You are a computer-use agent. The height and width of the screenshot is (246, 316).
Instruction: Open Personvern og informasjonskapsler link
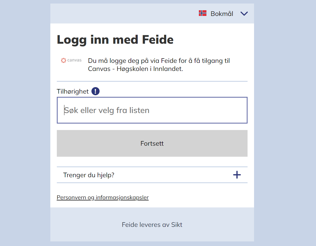[x=103, y=197]
